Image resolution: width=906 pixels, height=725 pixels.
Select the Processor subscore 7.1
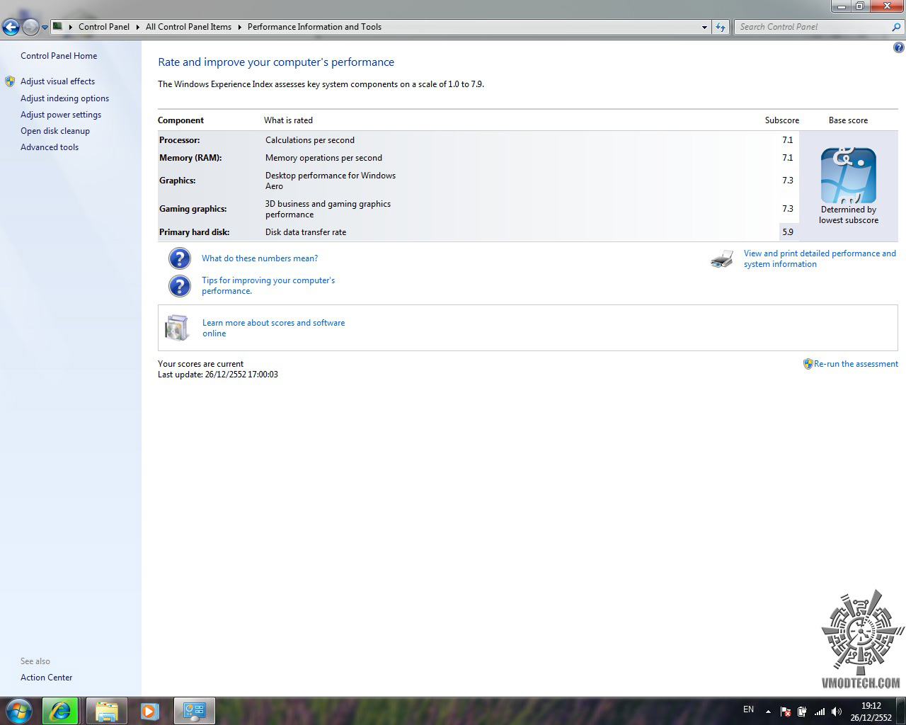(x=788, y=140)
